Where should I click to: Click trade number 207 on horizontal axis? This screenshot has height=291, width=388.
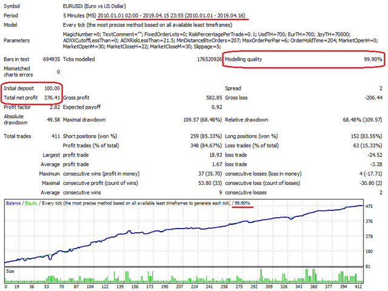[x=179, y=287]
